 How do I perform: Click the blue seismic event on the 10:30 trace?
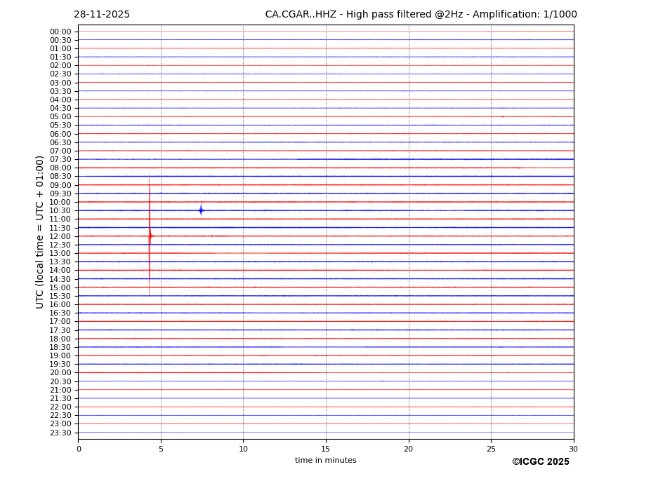(x=201, y=210)
